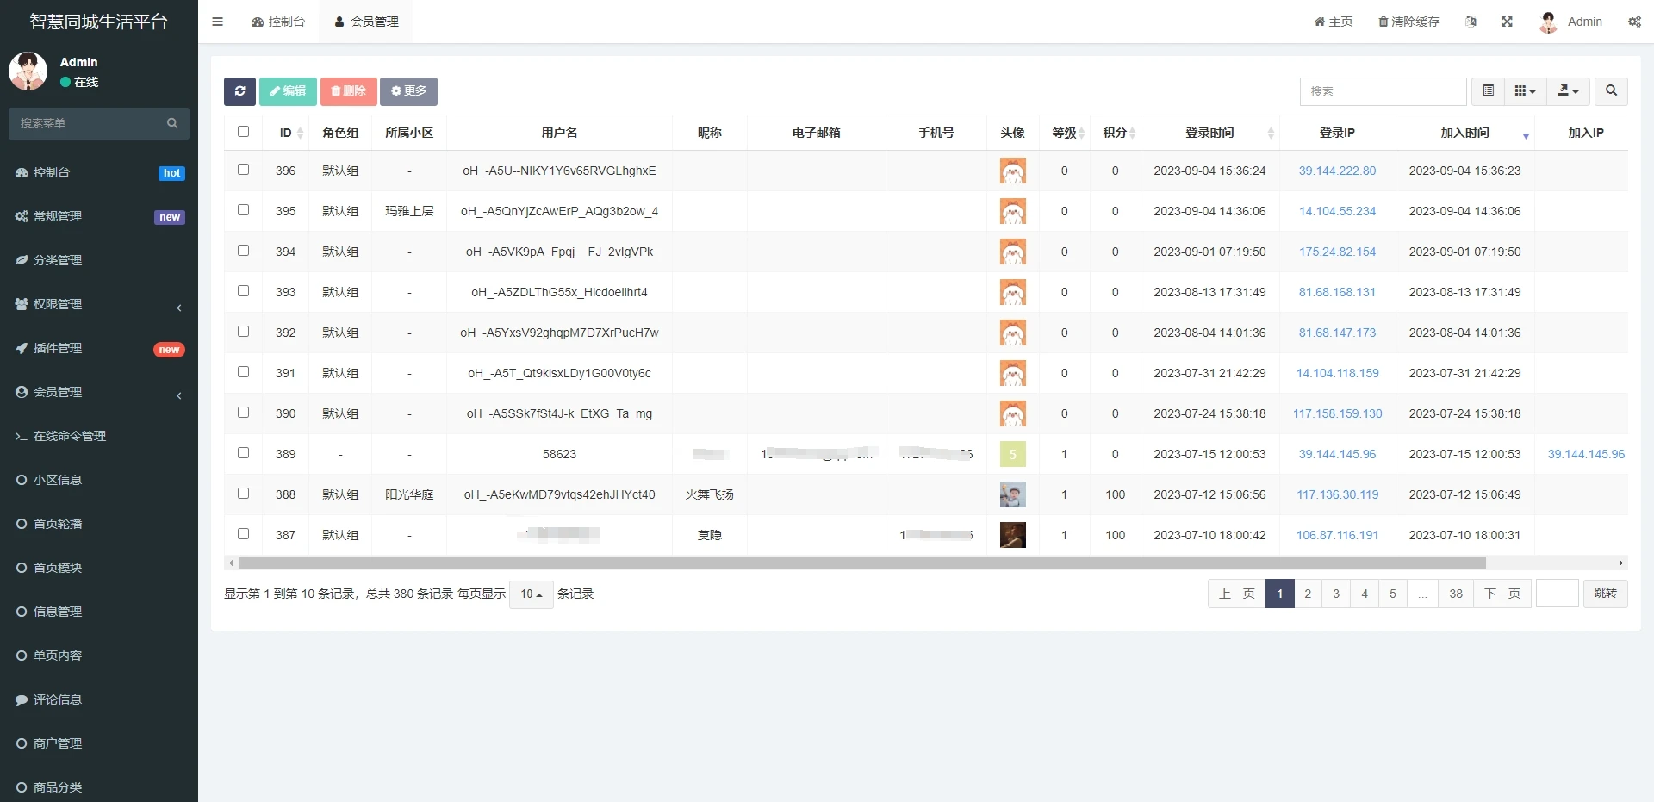Click the table search magnifier button

pos(1611,91)
